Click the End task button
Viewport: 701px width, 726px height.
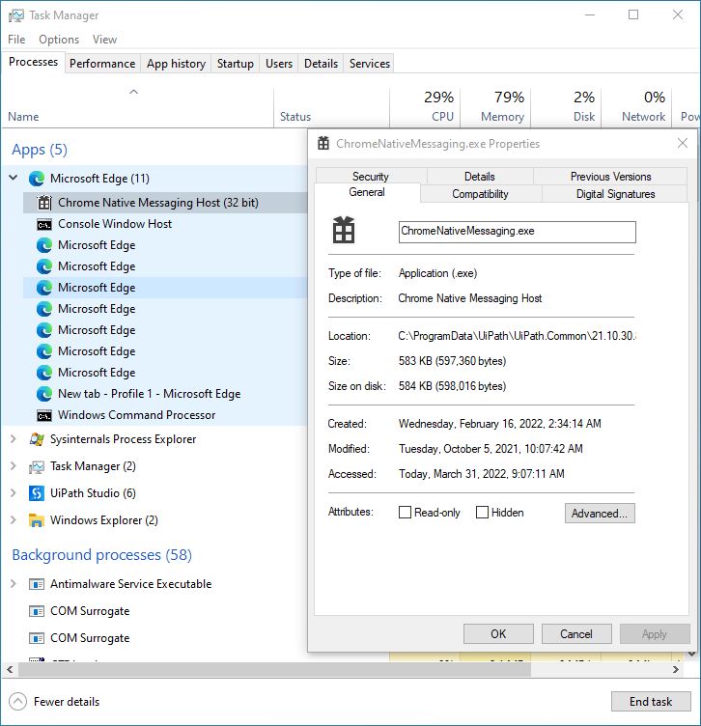point(651,702)
